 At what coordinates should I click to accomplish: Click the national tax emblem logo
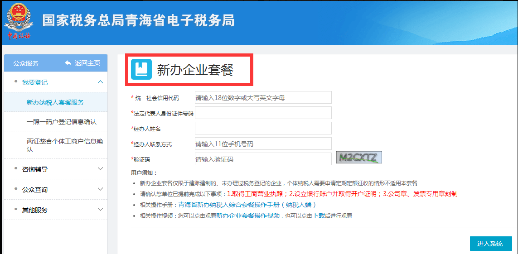19,22
